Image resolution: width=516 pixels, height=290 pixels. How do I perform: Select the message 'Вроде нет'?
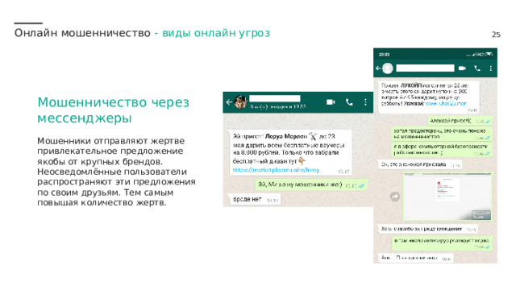pos(255,199)
